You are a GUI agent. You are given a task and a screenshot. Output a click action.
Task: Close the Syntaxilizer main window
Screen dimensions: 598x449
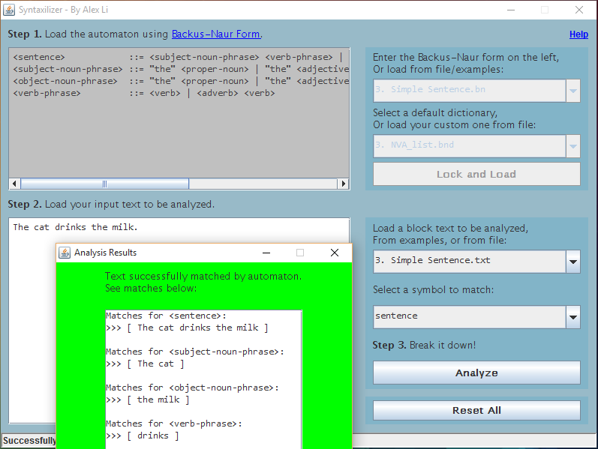579,10
